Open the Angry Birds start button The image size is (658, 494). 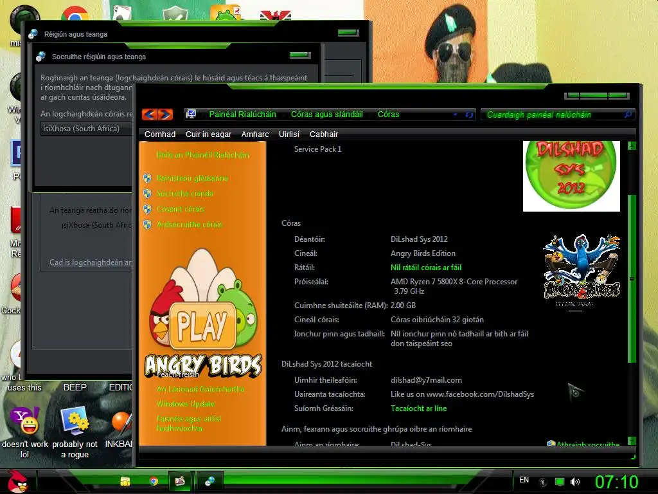click(x=17, y=481)
